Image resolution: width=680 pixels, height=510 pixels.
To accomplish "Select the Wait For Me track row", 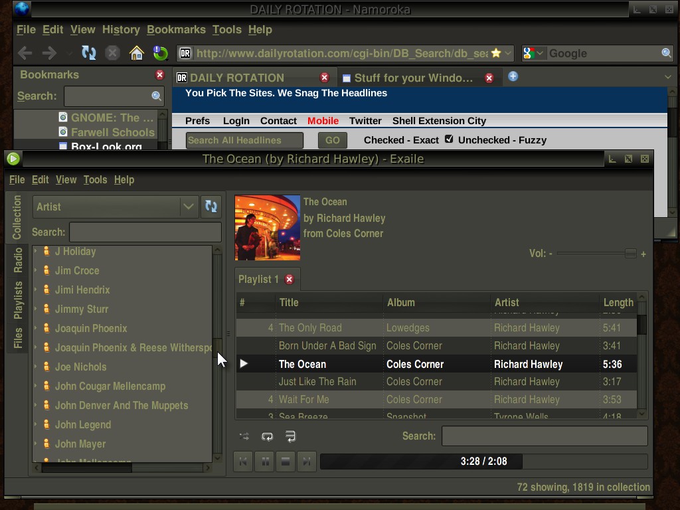I will coord(436,399).
